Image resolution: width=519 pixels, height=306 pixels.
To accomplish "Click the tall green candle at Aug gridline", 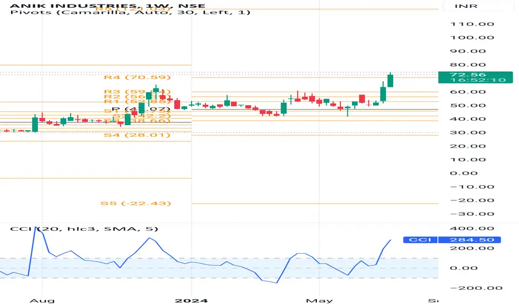I will 35,124.
